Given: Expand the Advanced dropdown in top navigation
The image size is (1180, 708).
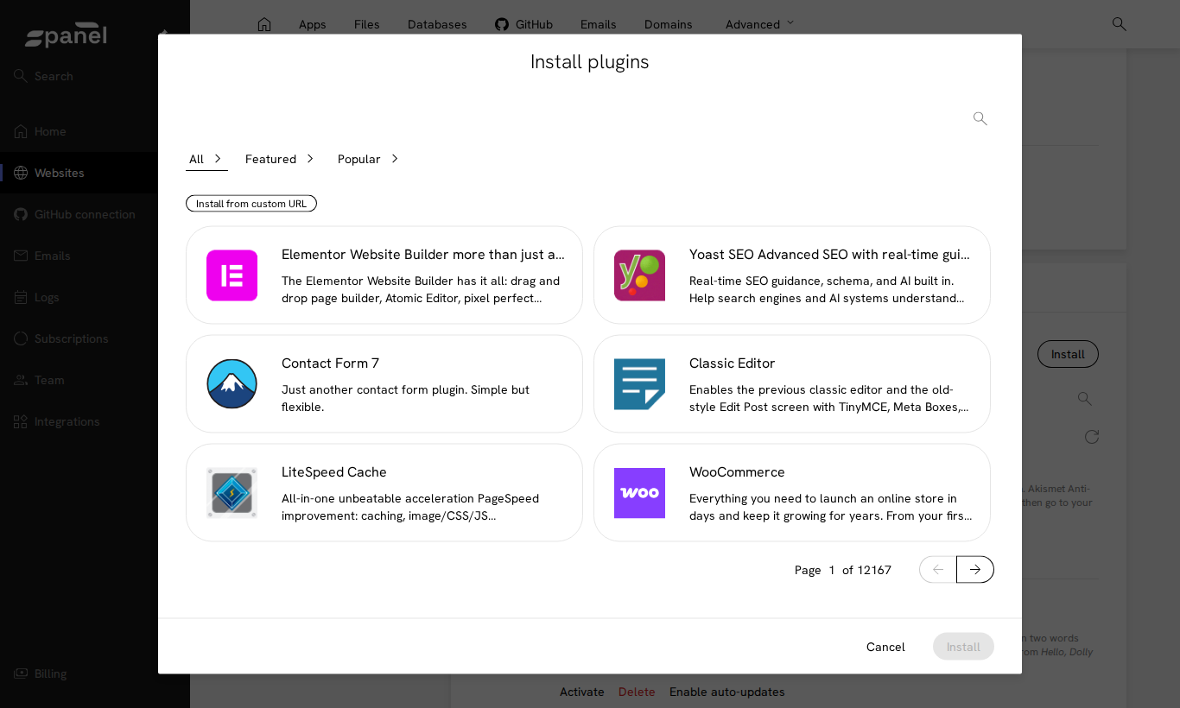Looking at the screenshot, I should pyautogui.click(x=759, y=24).
